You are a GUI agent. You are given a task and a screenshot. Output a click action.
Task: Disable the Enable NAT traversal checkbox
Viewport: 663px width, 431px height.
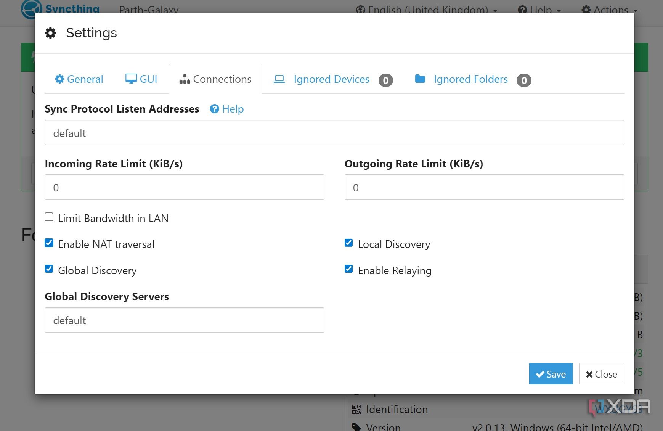point(49,243)
